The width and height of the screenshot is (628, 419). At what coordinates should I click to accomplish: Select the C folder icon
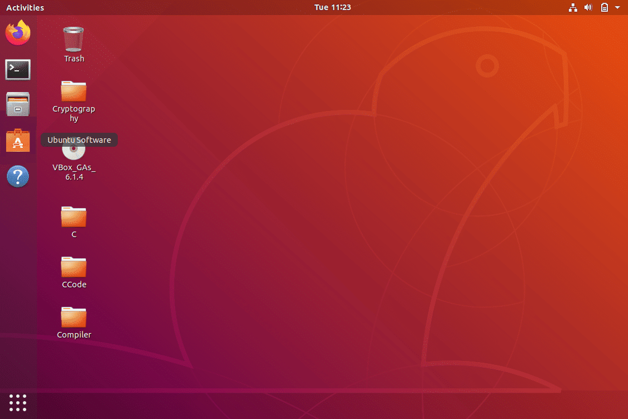pyautogui.click(x=74, y=216)
